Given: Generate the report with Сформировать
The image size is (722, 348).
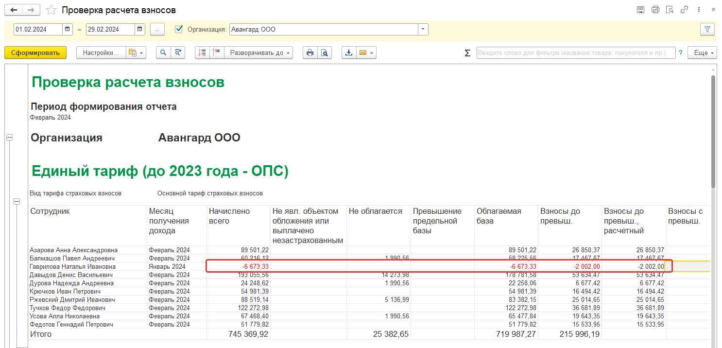Looking at the screenshot, I should (35, 52).
